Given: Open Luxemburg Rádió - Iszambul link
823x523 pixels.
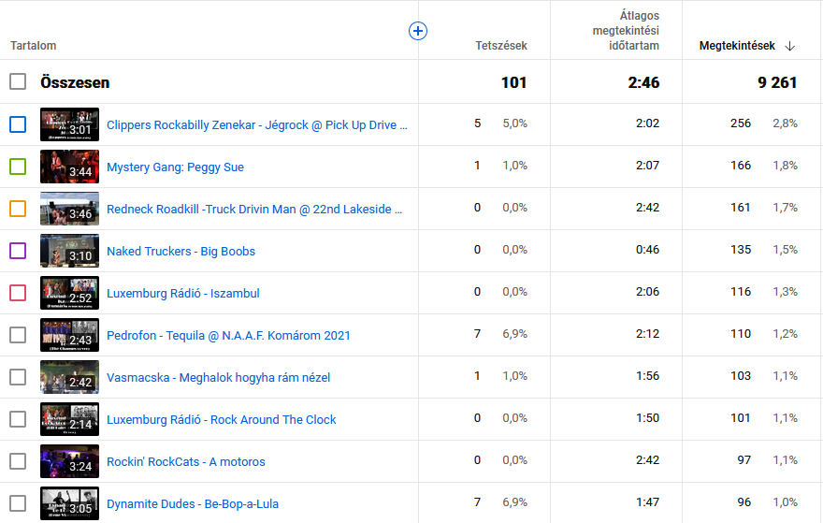Looking at the screenshot, I should click(182, 293).
